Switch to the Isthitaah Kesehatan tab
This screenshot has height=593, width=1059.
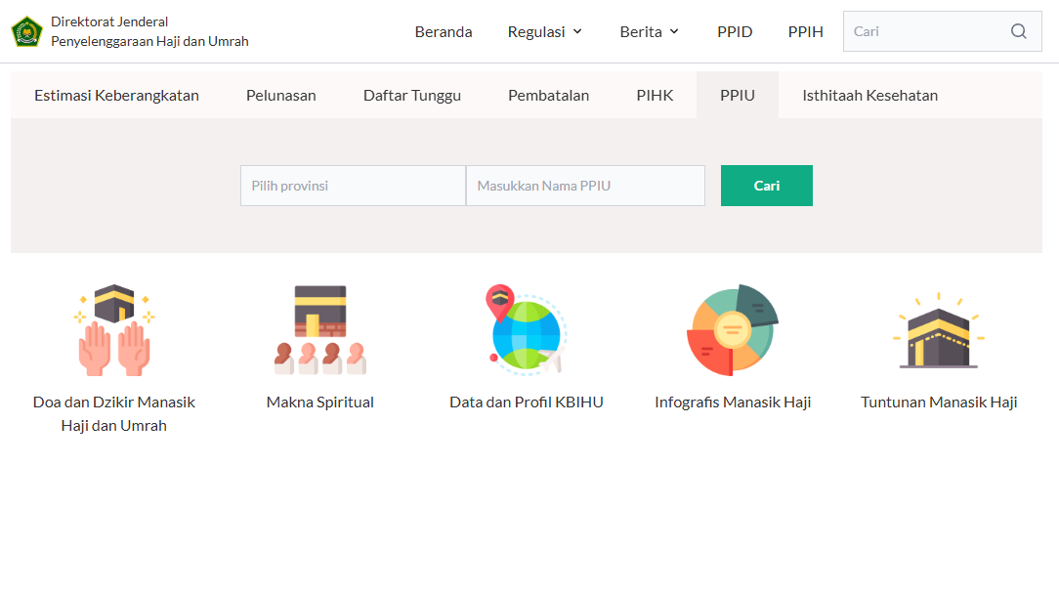pos(869,95)
